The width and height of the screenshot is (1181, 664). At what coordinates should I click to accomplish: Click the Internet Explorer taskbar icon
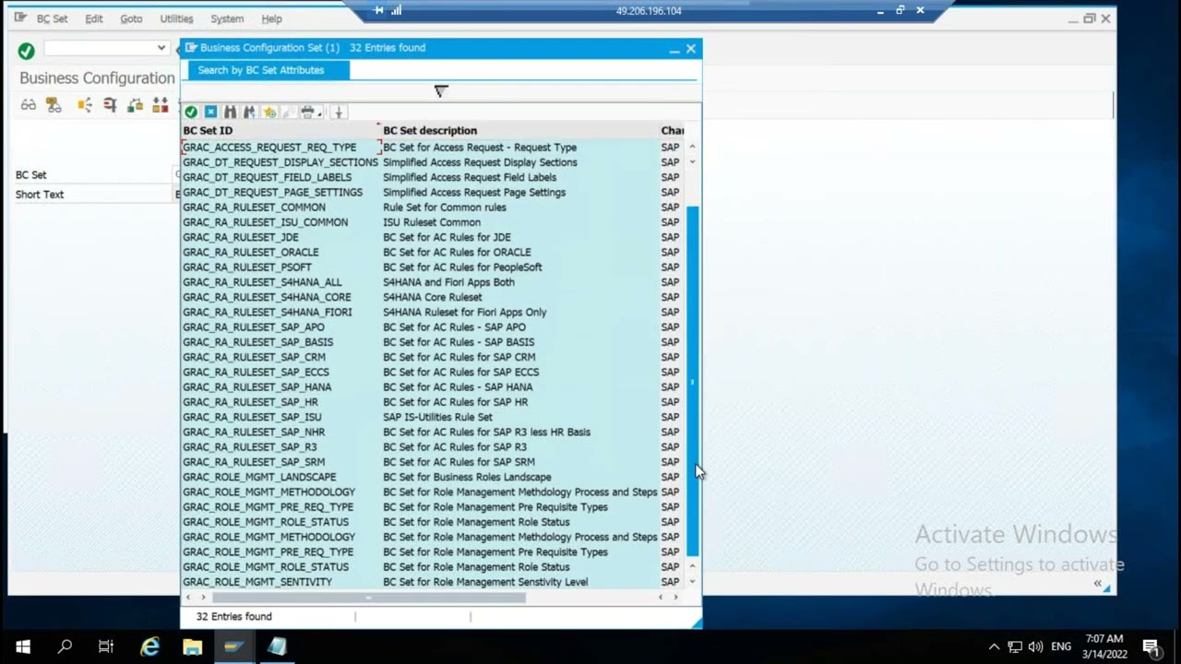coord(149,646)
